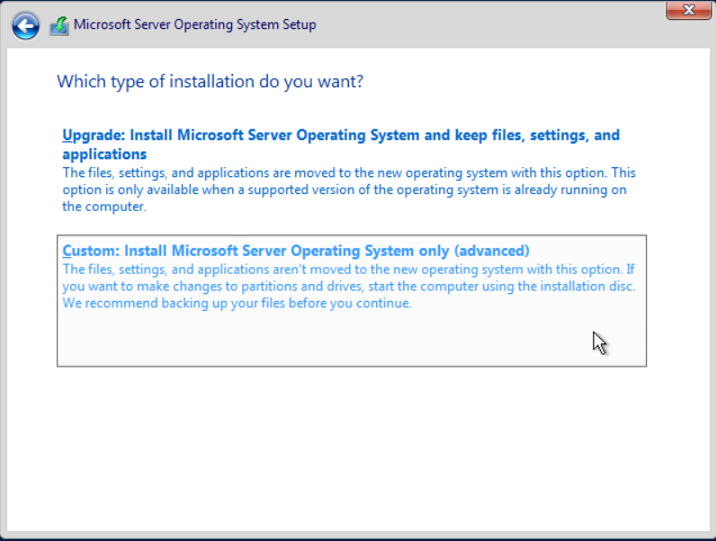
Task: Click "applications" on Upgrade title's second line
Action: click(x=104, y=155)
